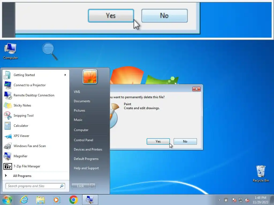Open Default Programs
Image resolution: width=274 pixels, height=205 pixels.
(86, 159)
